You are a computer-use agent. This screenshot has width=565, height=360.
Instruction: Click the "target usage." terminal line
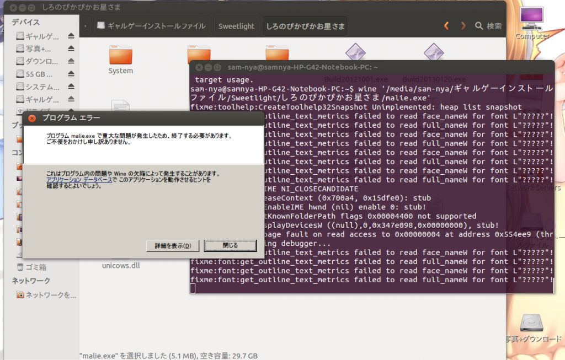(224, 80)
